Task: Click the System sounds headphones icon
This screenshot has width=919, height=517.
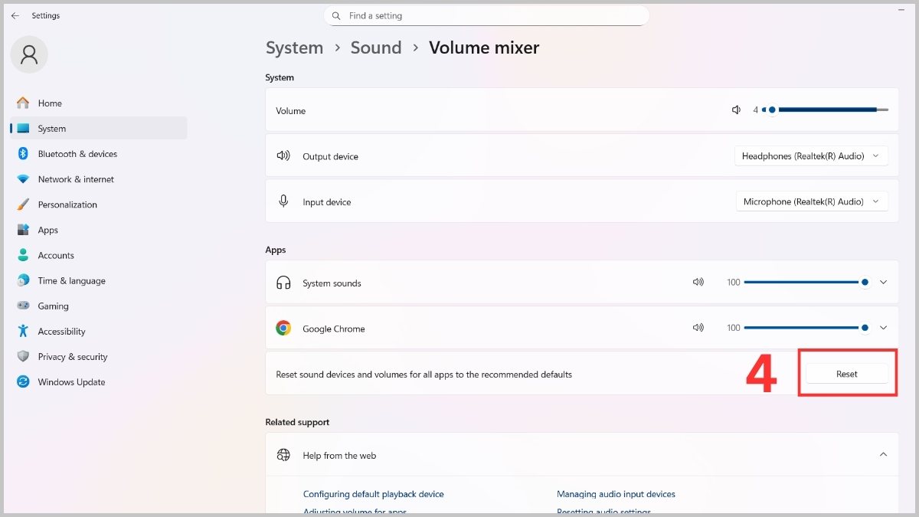Action: click(283, 283)
